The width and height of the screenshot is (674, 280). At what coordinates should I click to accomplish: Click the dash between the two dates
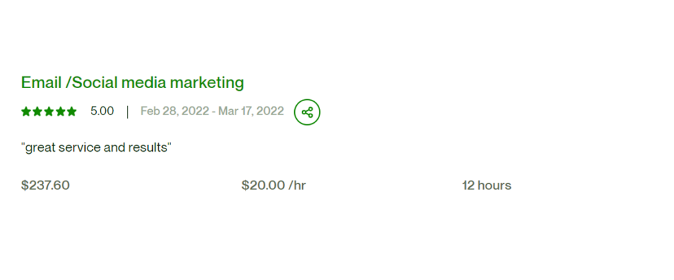coord(215,111)
